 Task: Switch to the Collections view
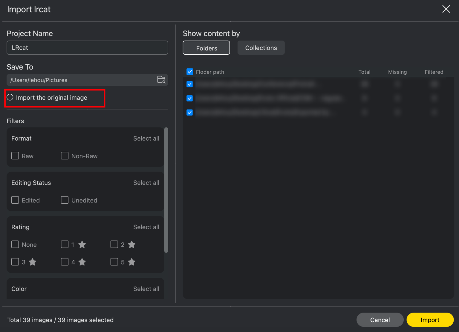click(261, 48)
